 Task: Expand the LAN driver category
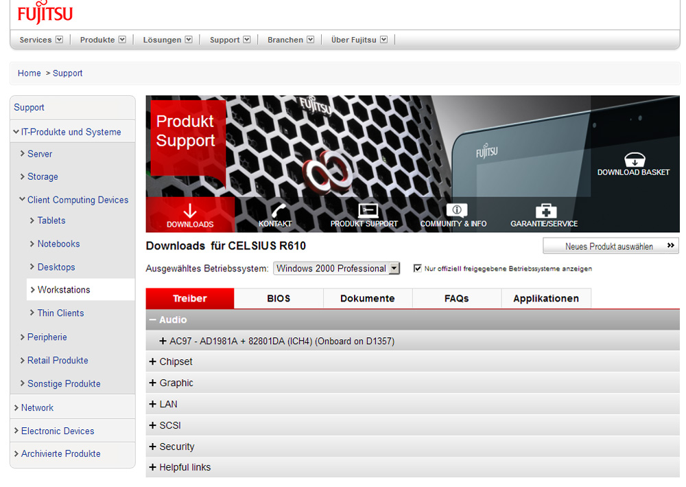[153, 404]
